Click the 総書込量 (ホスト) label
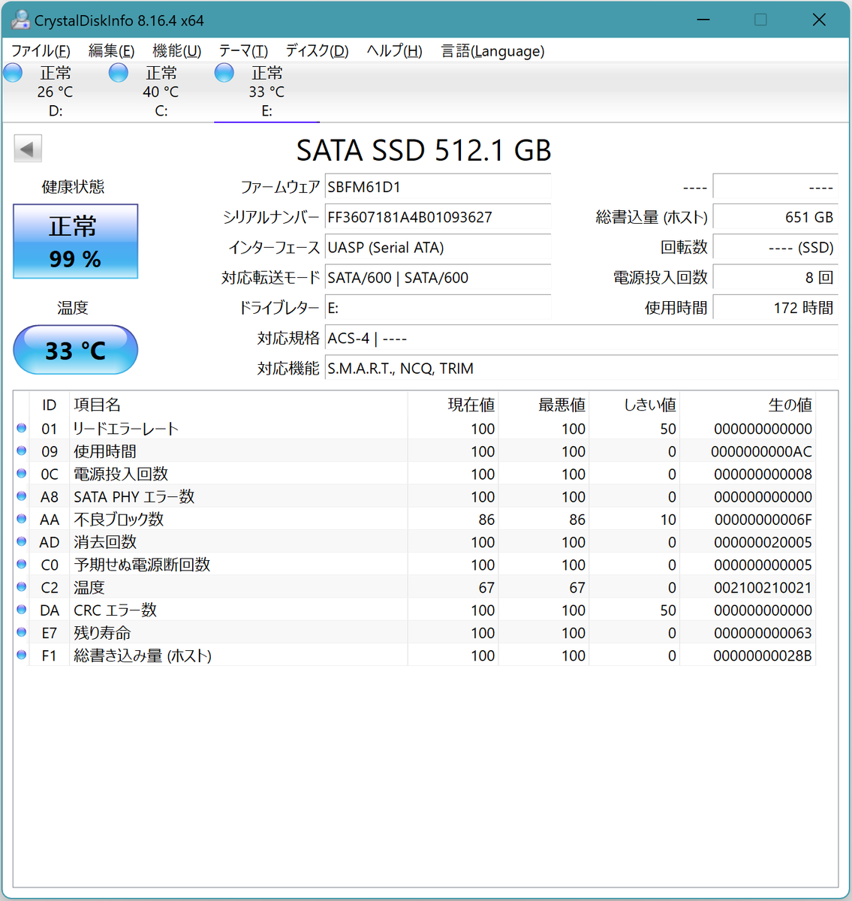The image size is (852, 901). 652,217
